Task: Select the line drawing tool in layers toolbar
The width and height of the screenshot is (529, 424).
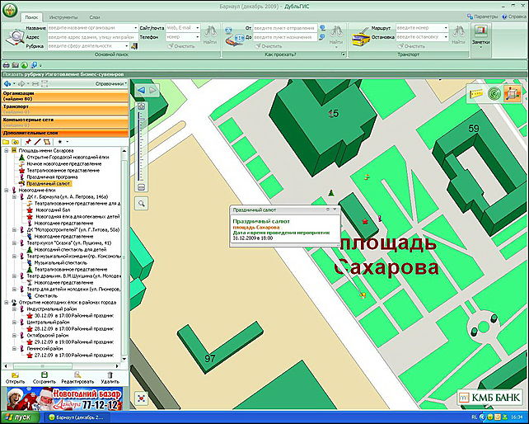Action: (x=37, y=142)
